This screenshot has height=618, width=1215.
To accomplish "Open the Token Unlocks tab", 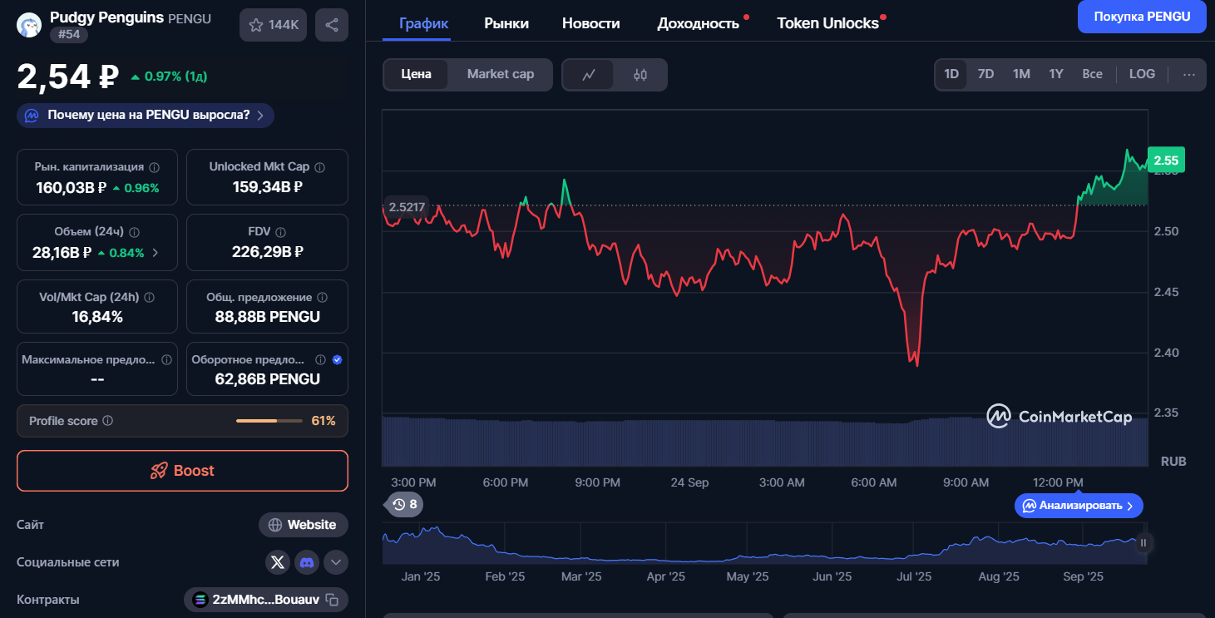I will coord(827,23).
